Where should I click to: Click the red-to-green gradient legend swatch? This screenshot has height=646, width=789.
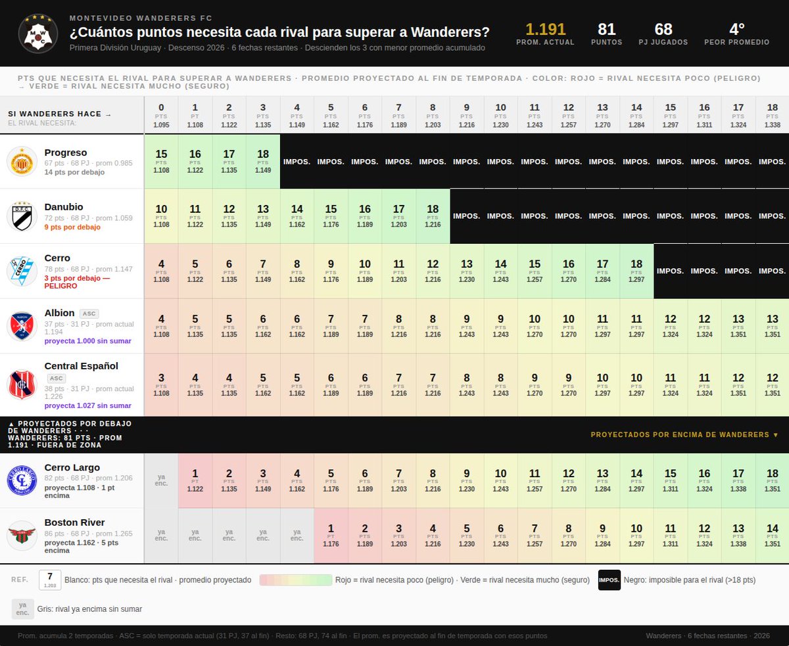click(296, 580)
